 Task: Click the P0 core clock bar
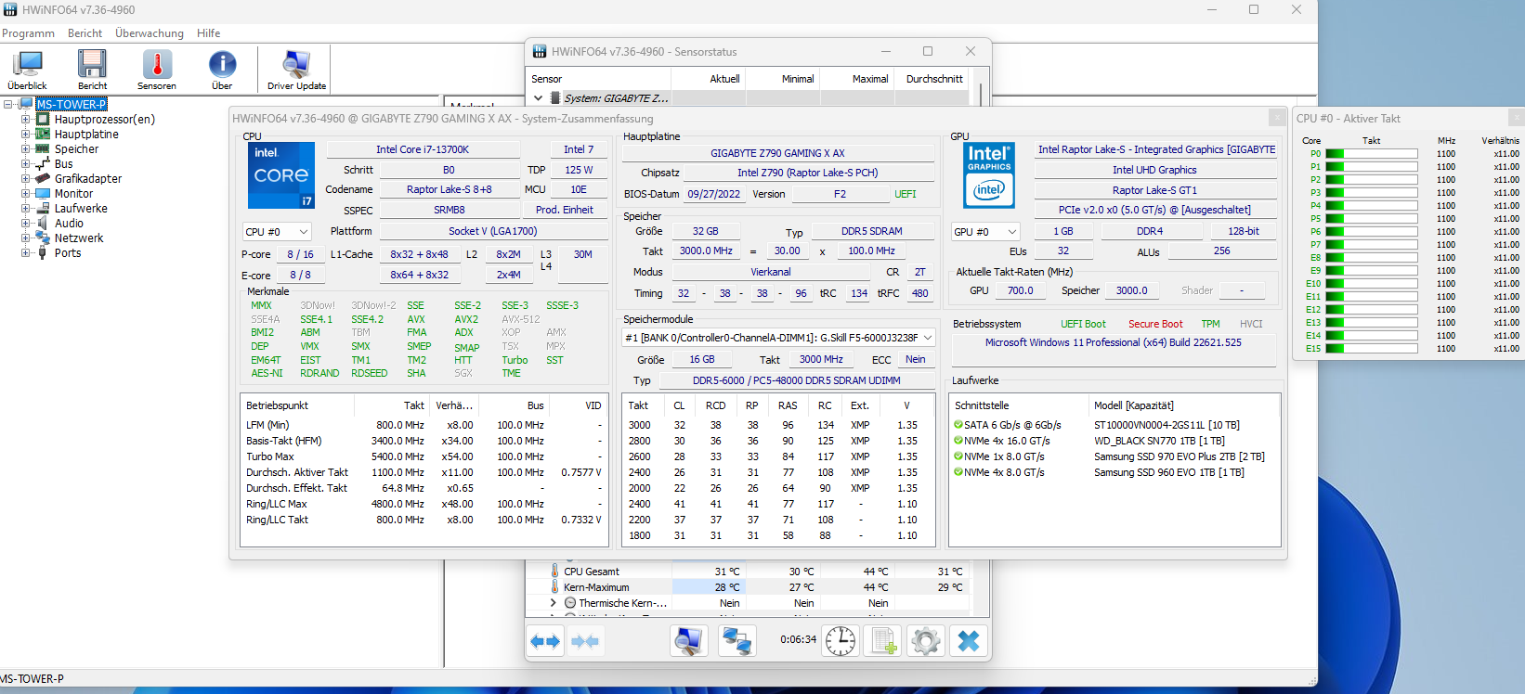coord(1372,154)
